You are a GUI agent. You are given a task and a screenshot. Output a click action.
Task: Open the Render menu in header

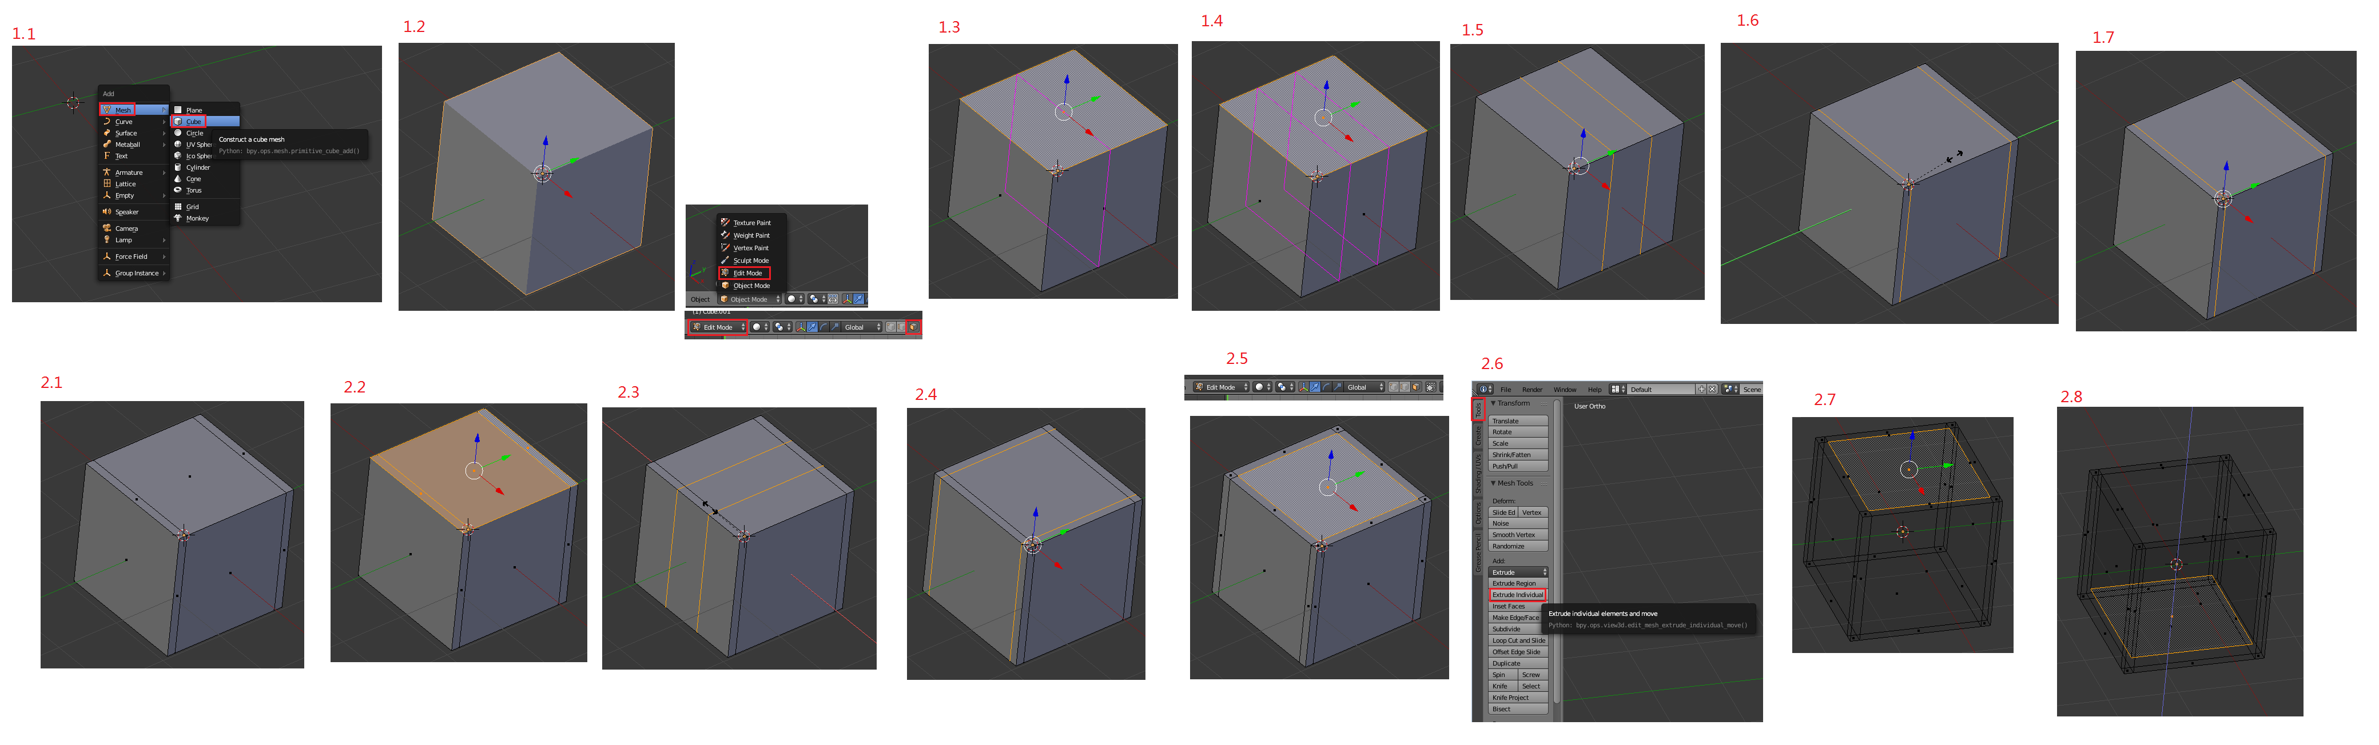1533,390
